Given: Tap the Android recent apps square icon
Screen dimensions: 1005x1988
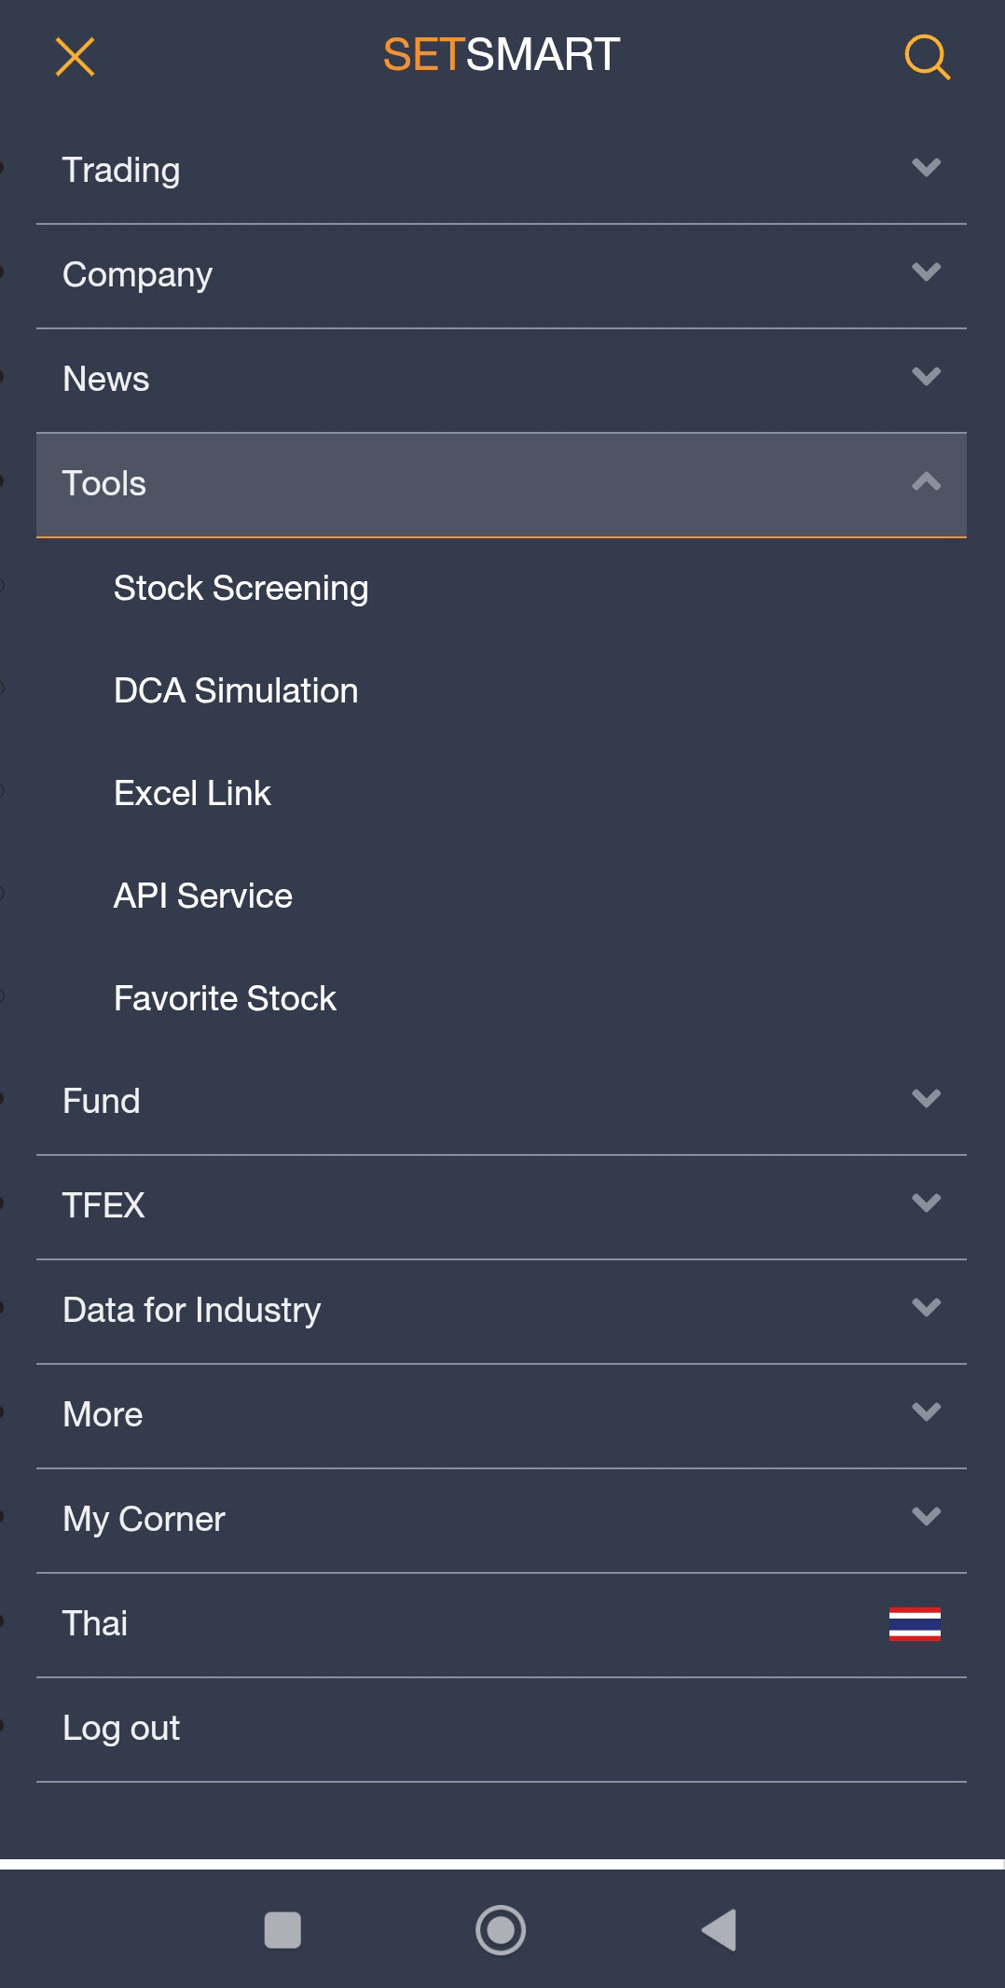Looking at the screenshot, I should tap(282, 1930).
